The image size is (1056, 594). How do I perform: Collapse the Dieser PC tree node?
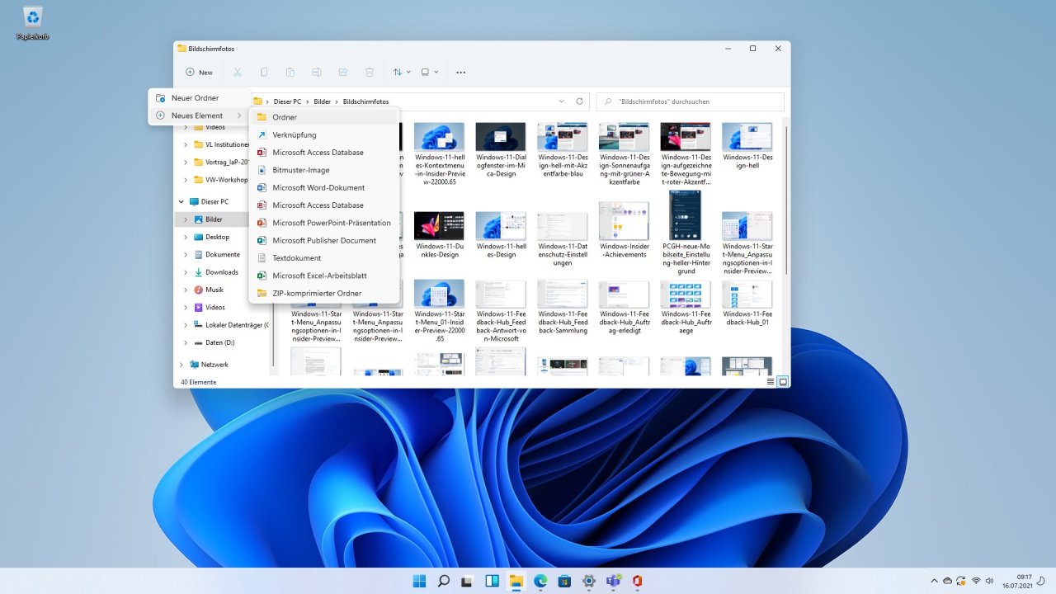[x=181, y=201]
